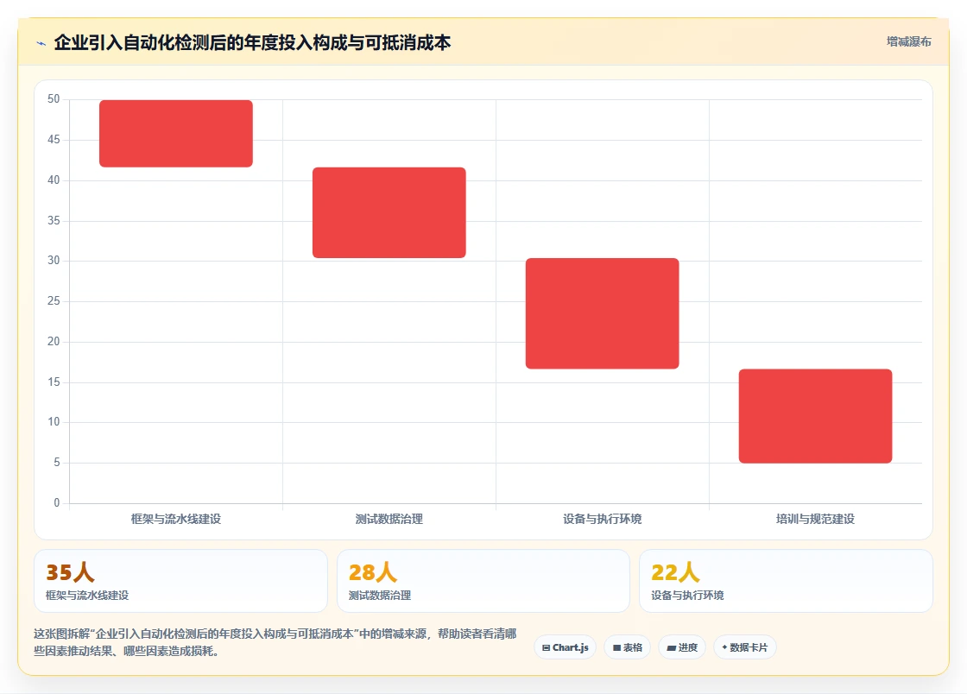Screen dimensions: 967x694
Task: Click the 28人 figure in second card
Action: pos(372,572)
